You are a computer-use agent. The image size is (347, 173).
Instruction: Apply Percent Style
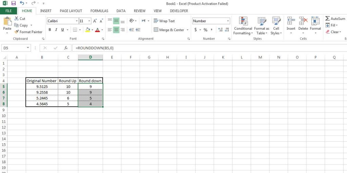205,30
